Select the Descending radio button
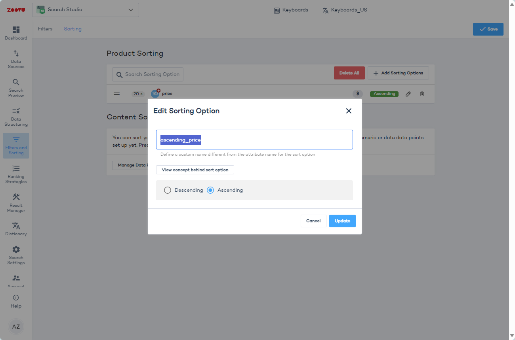Viewport: 515px width, 340px height. (168, 190)
